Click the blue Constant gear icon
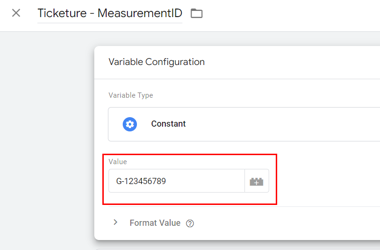This screenshot has height=250, width=380. (x=130, y=124)
